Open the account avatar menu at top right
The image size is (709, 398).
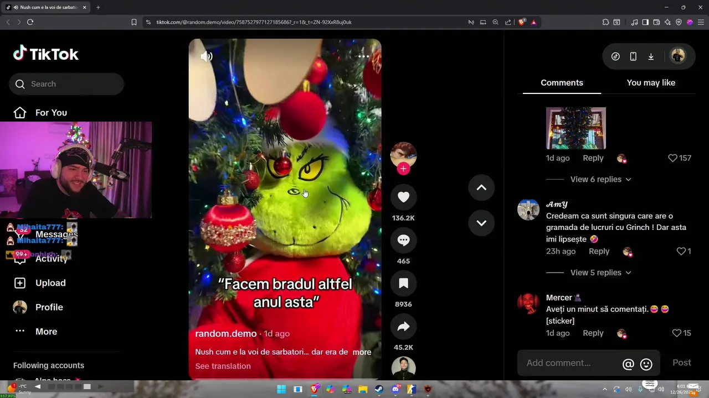pyautogui.click(x=677, y=56)
